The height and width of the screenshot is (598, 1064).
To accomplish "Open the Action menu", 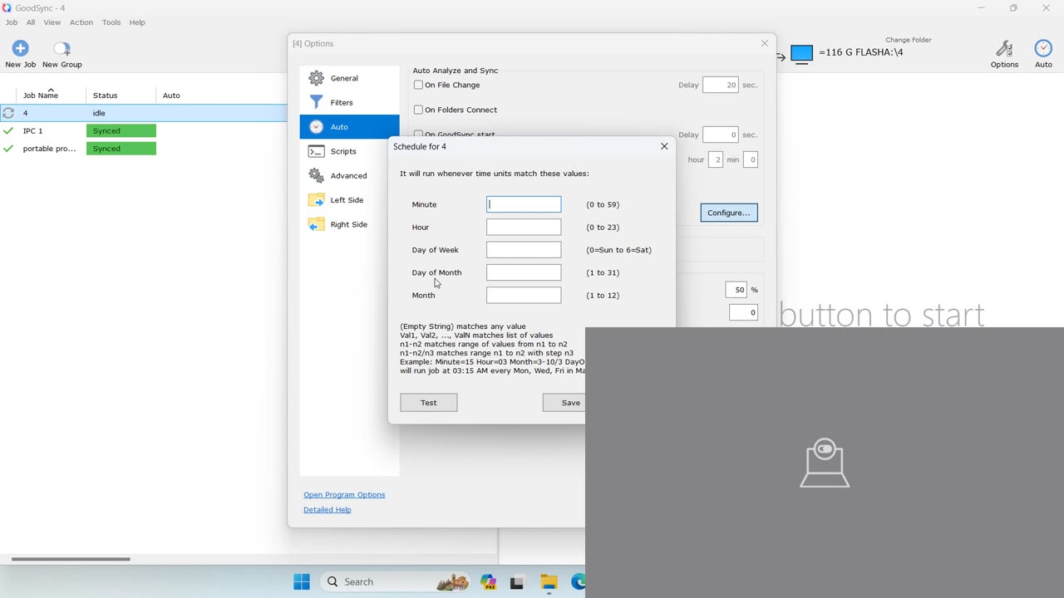I will [81, 22].
